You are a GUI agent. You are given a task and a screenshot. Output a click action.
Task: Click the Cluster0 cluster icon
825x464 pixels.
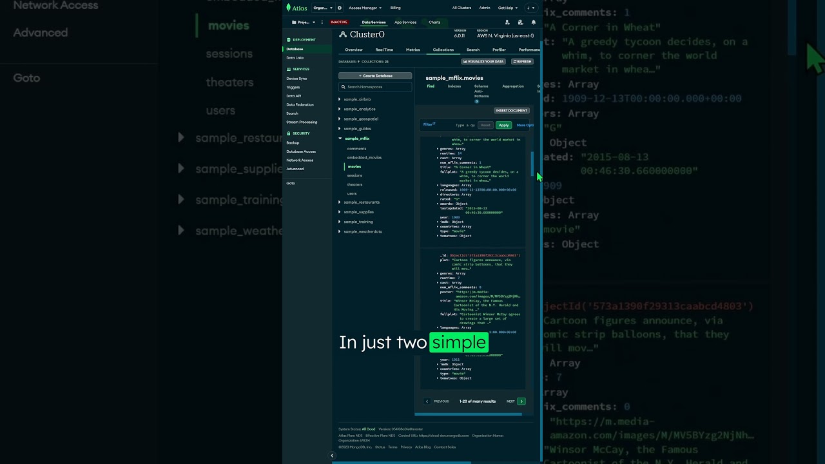343,34
